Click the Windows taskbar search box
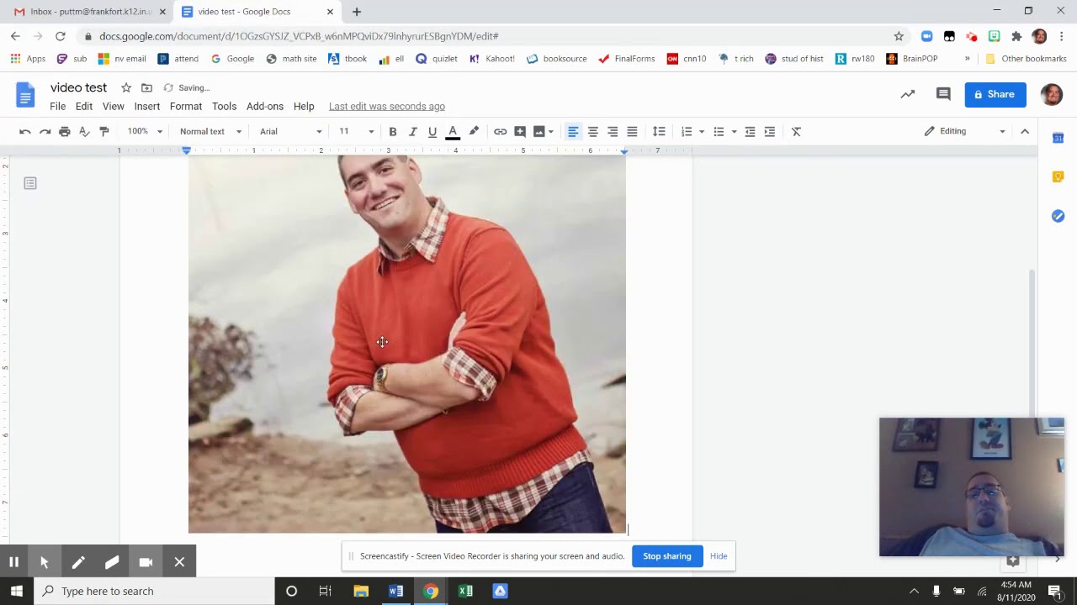Image resolution: width=1077 pixels, height=605 pixels. (154, 591)
